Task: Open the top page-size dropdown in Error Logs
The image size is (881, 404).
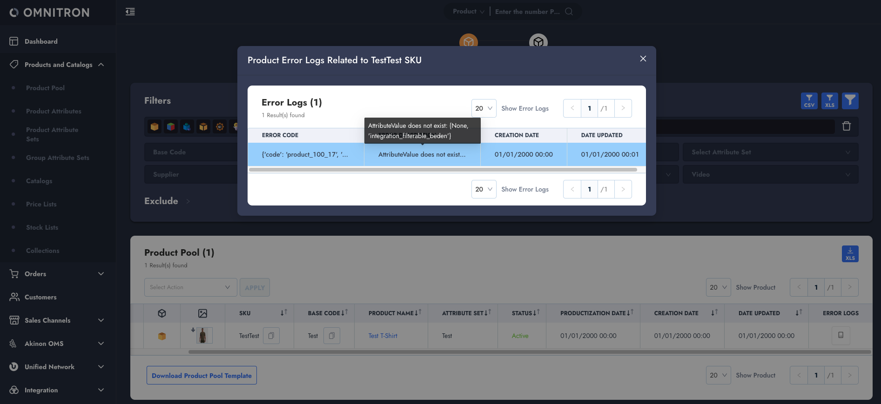Action: (x=484, y=108)
